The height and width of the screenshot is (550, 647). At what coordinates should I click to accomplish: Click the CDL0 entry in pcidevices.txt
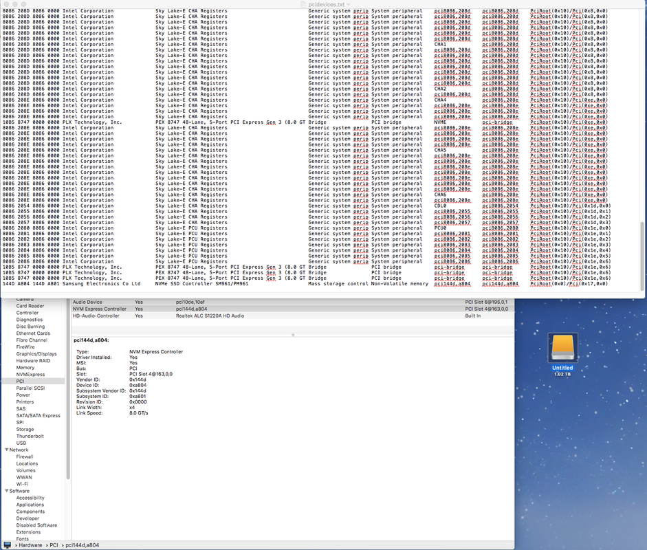pos(440,206)
